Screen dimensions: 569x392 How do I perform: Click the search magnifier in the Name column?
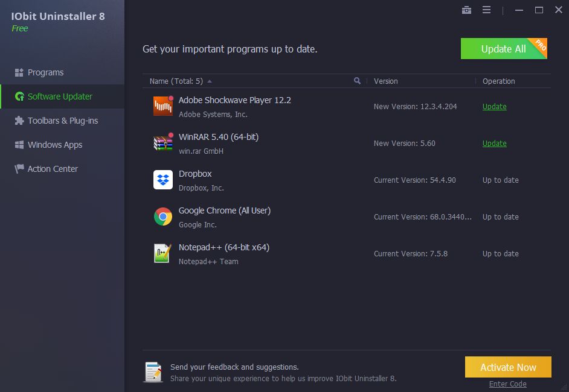click(357, 81)
